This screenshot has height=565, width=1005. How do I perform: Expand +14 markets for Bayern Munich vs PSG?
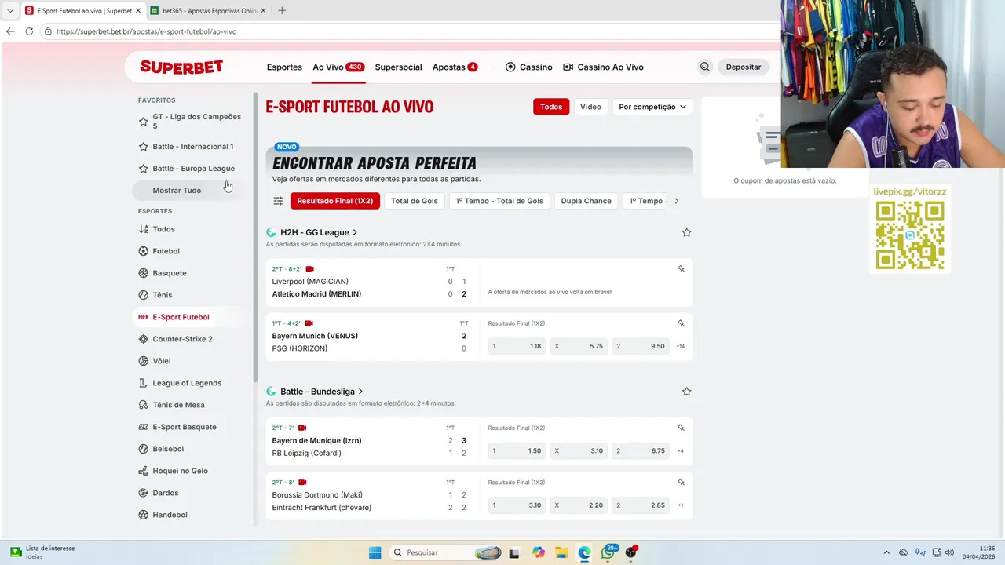click(x=681, y=346)
